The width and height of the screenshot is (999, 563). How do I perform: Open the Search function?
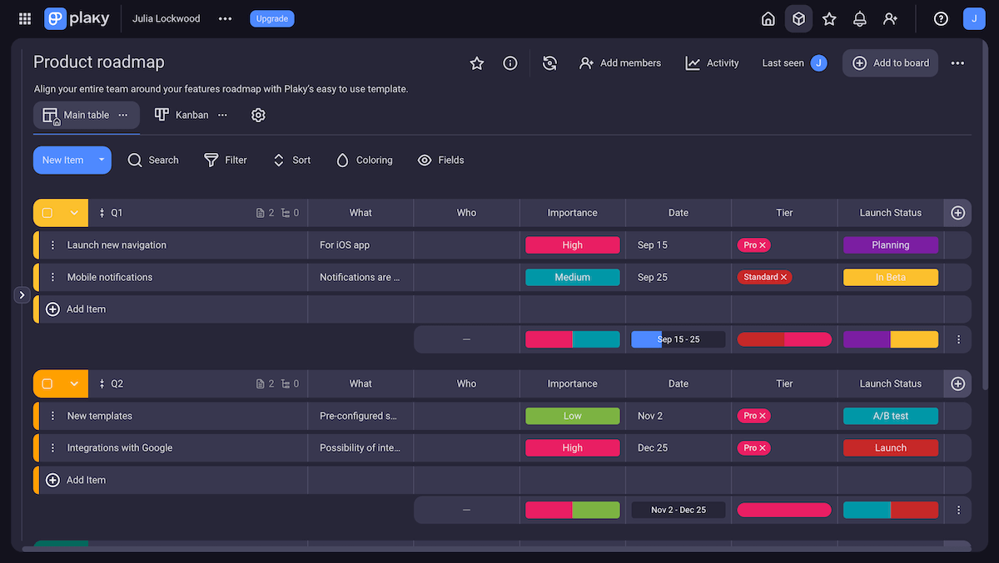coord(153,160)
